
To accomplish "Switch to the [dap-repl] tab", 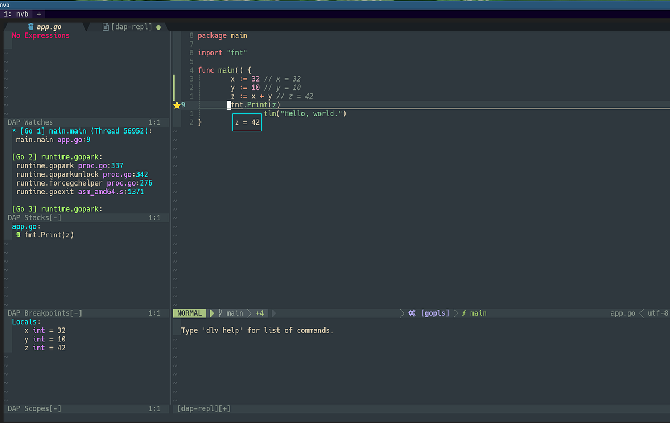I will click(x=131, y=27).
